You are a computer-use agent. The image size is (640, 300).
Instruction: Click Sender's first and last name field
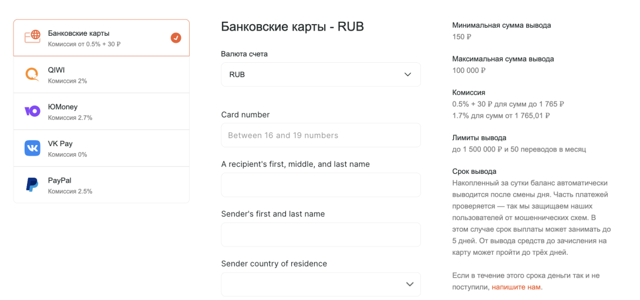click(321, 235)
